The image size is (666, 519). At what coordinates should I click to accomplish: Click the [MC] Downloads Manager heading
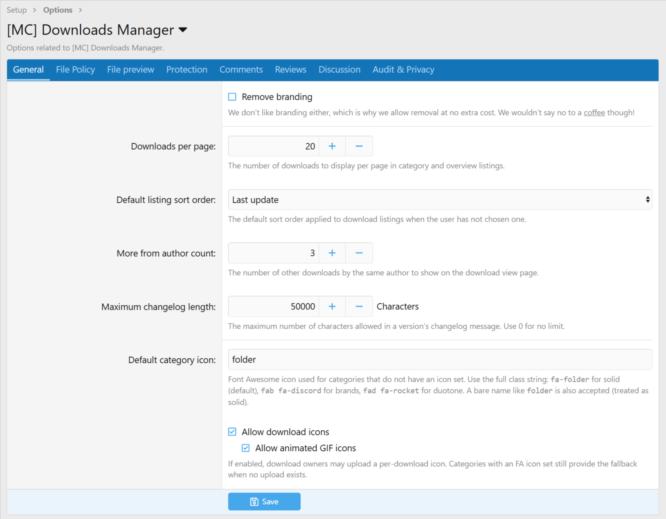pyautogui.click(x=91, y=30)
